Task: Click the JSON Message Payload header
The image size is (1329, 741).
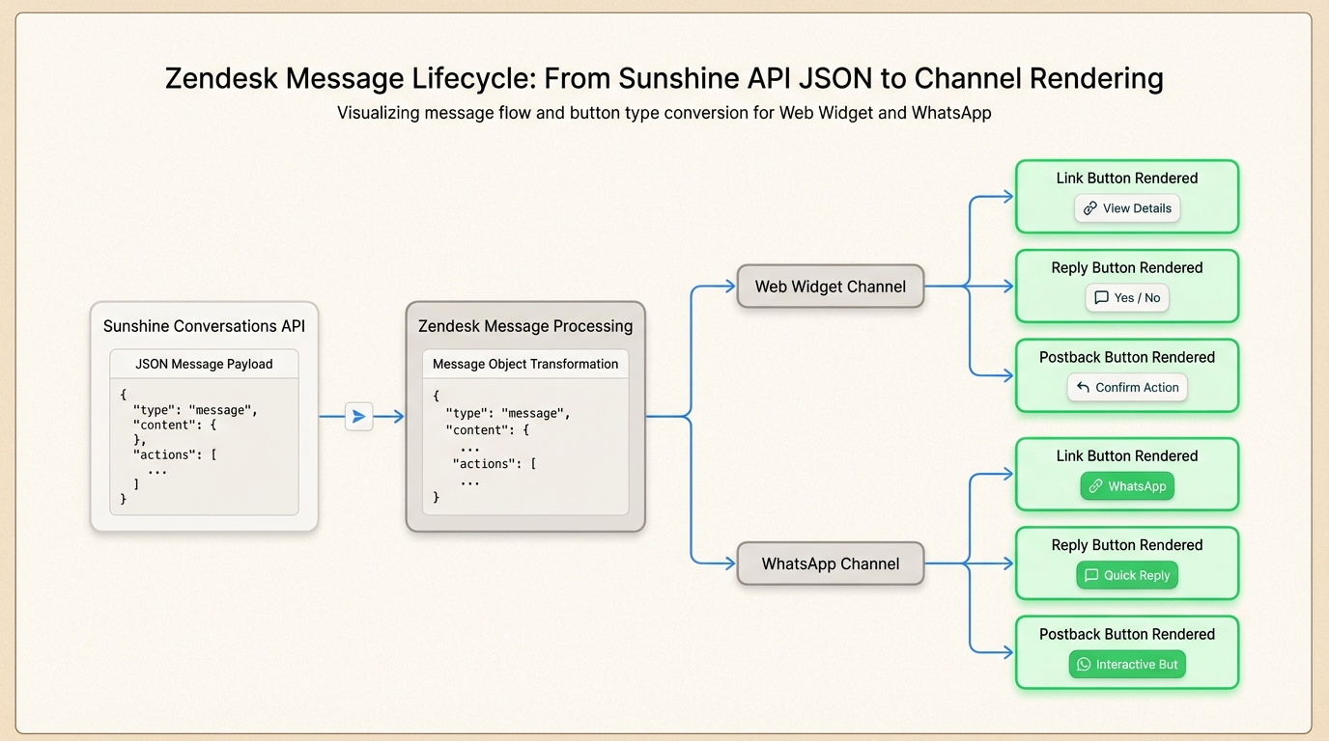Action: [204, 364]
